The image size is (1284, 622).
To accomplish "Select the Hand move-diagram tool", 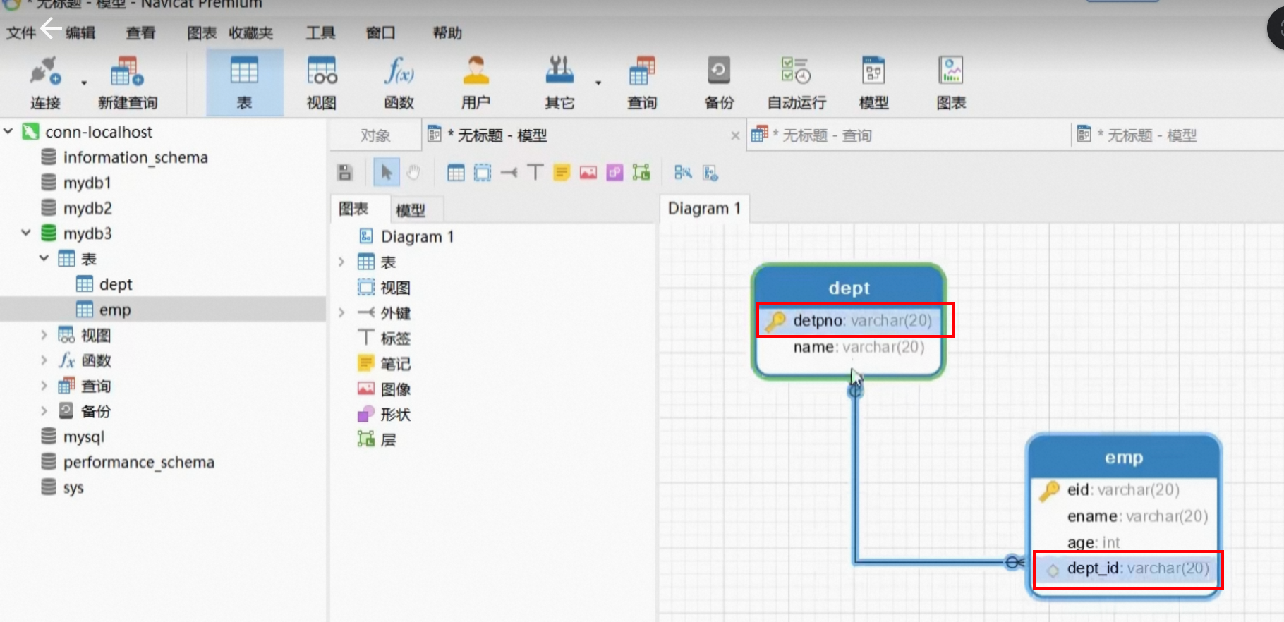I will click(x=413, y=173).
